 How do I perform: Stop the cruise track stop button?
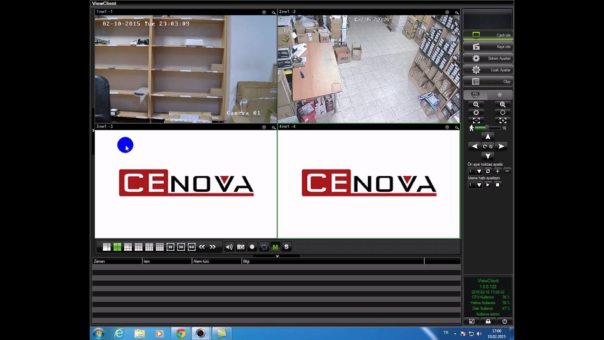(497, 185)
